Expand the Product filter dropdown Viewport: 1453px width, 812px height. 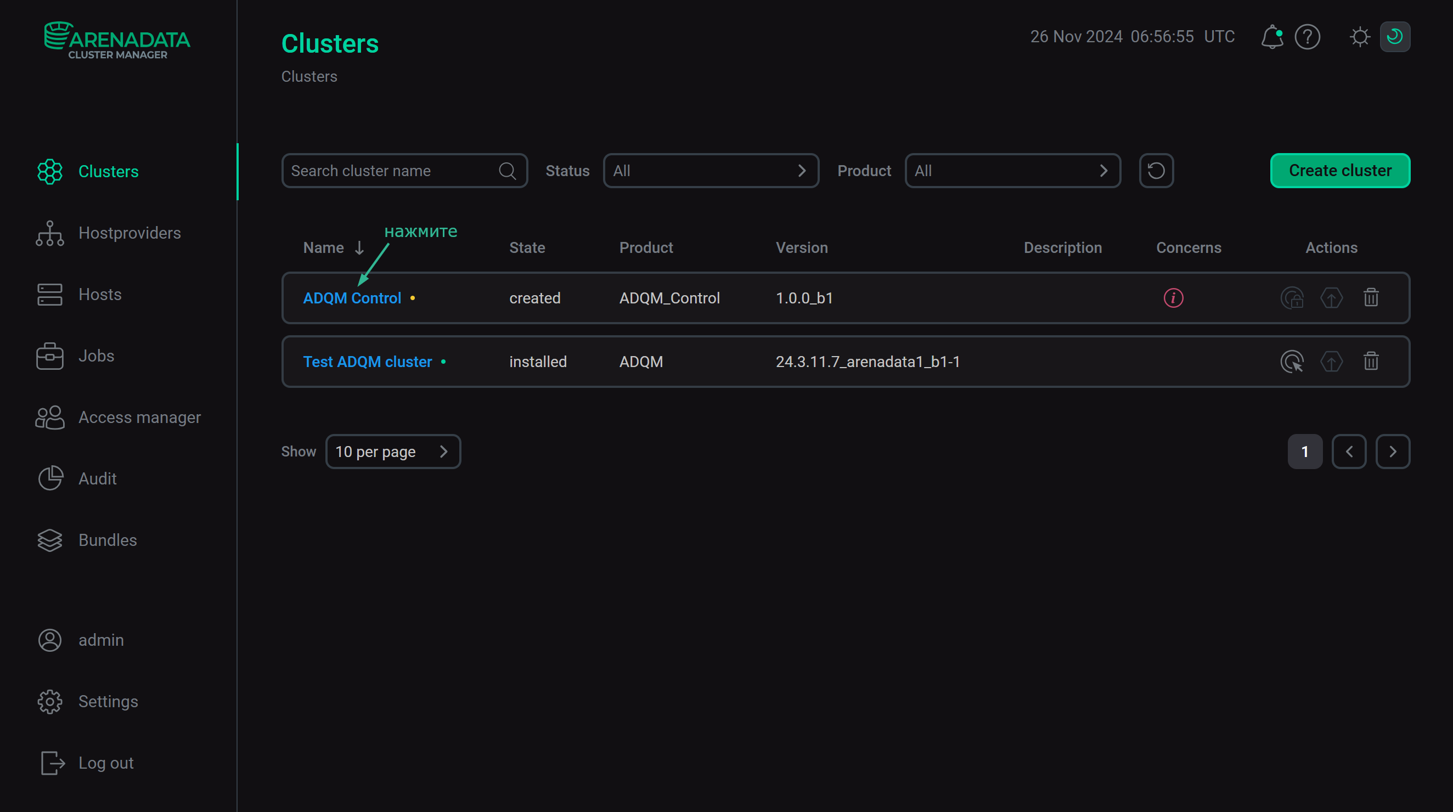point(1012,170)
